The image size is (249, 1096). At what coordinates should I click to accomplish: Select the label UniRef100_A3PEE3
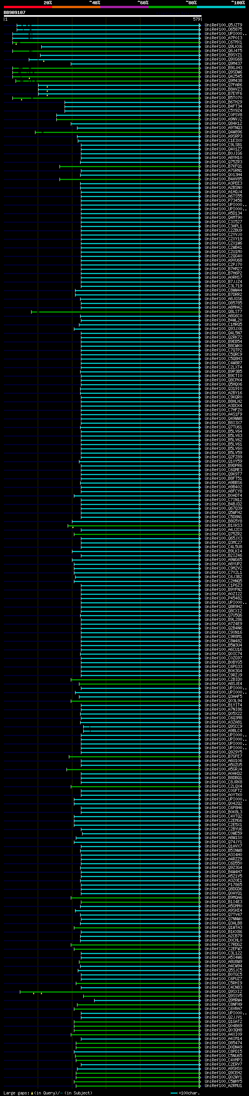pyautogui.click(x=223, y=184)
